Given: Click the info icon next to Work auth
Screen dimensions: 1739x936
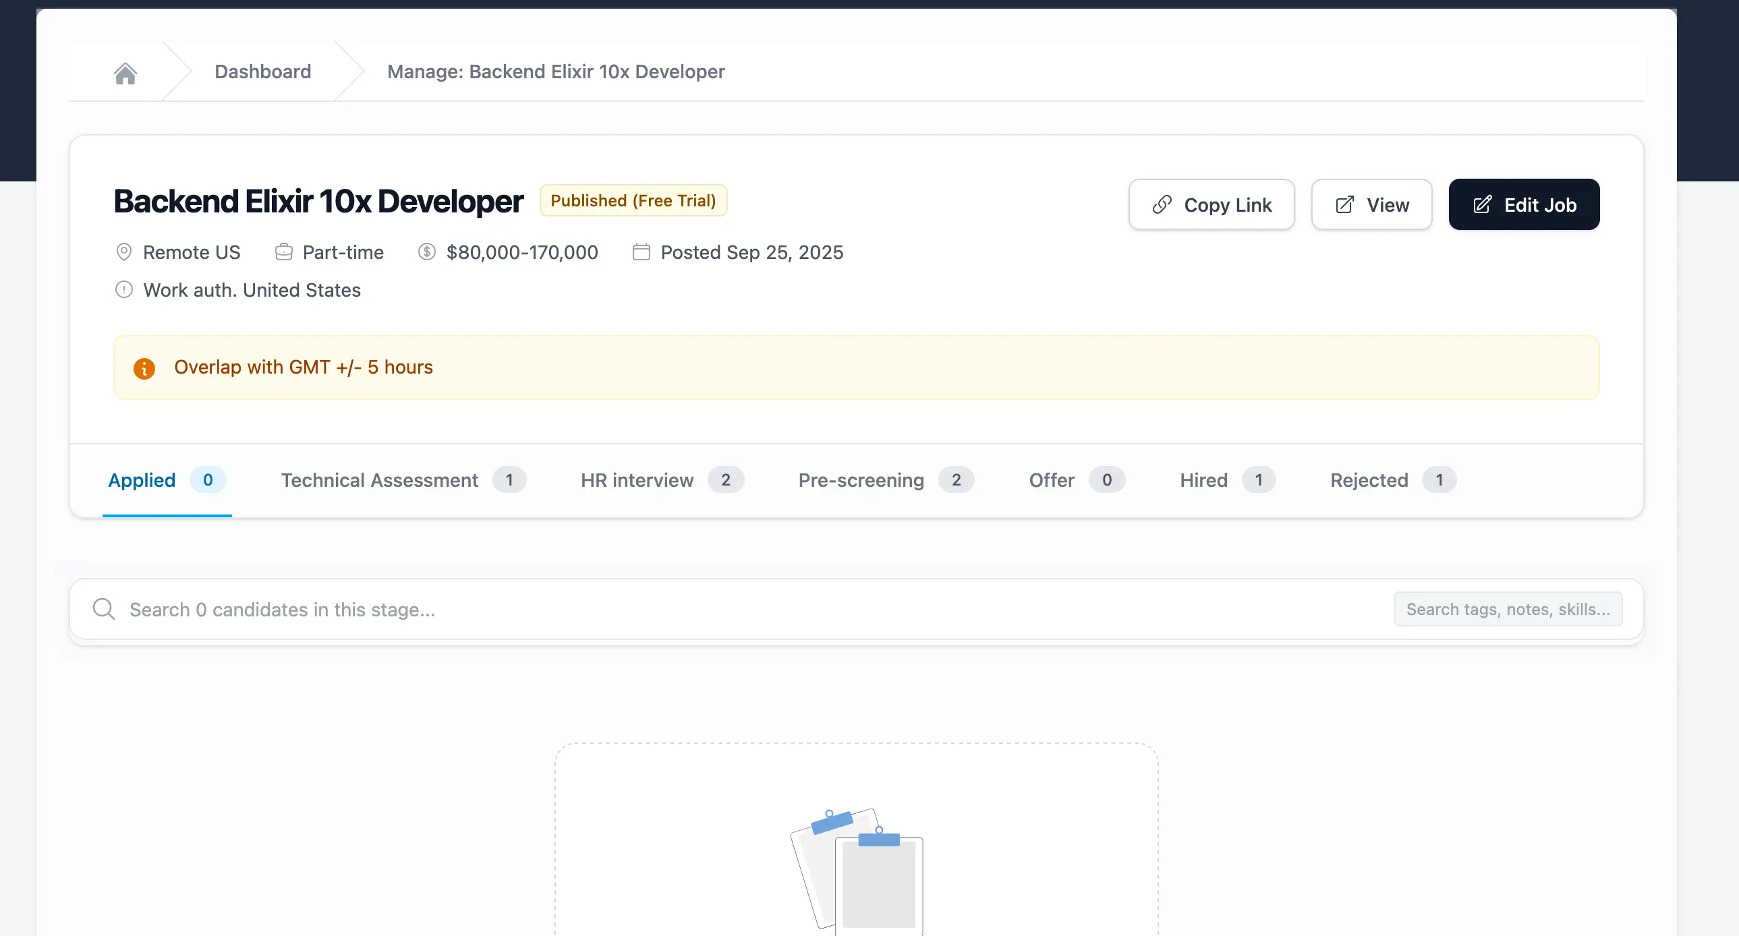Looking at the screenshot, I should pos(124,289).
